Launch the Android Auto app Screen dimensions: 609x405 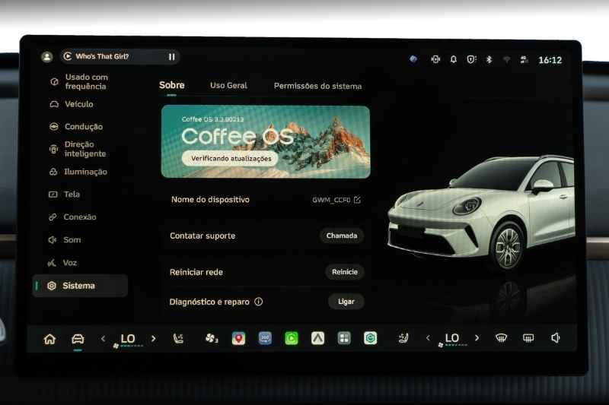coord(317,338)
